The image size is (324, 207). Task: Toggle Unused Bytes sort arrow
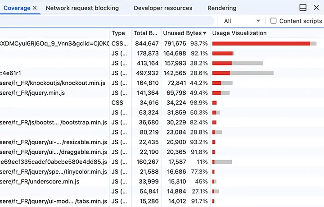205,33
